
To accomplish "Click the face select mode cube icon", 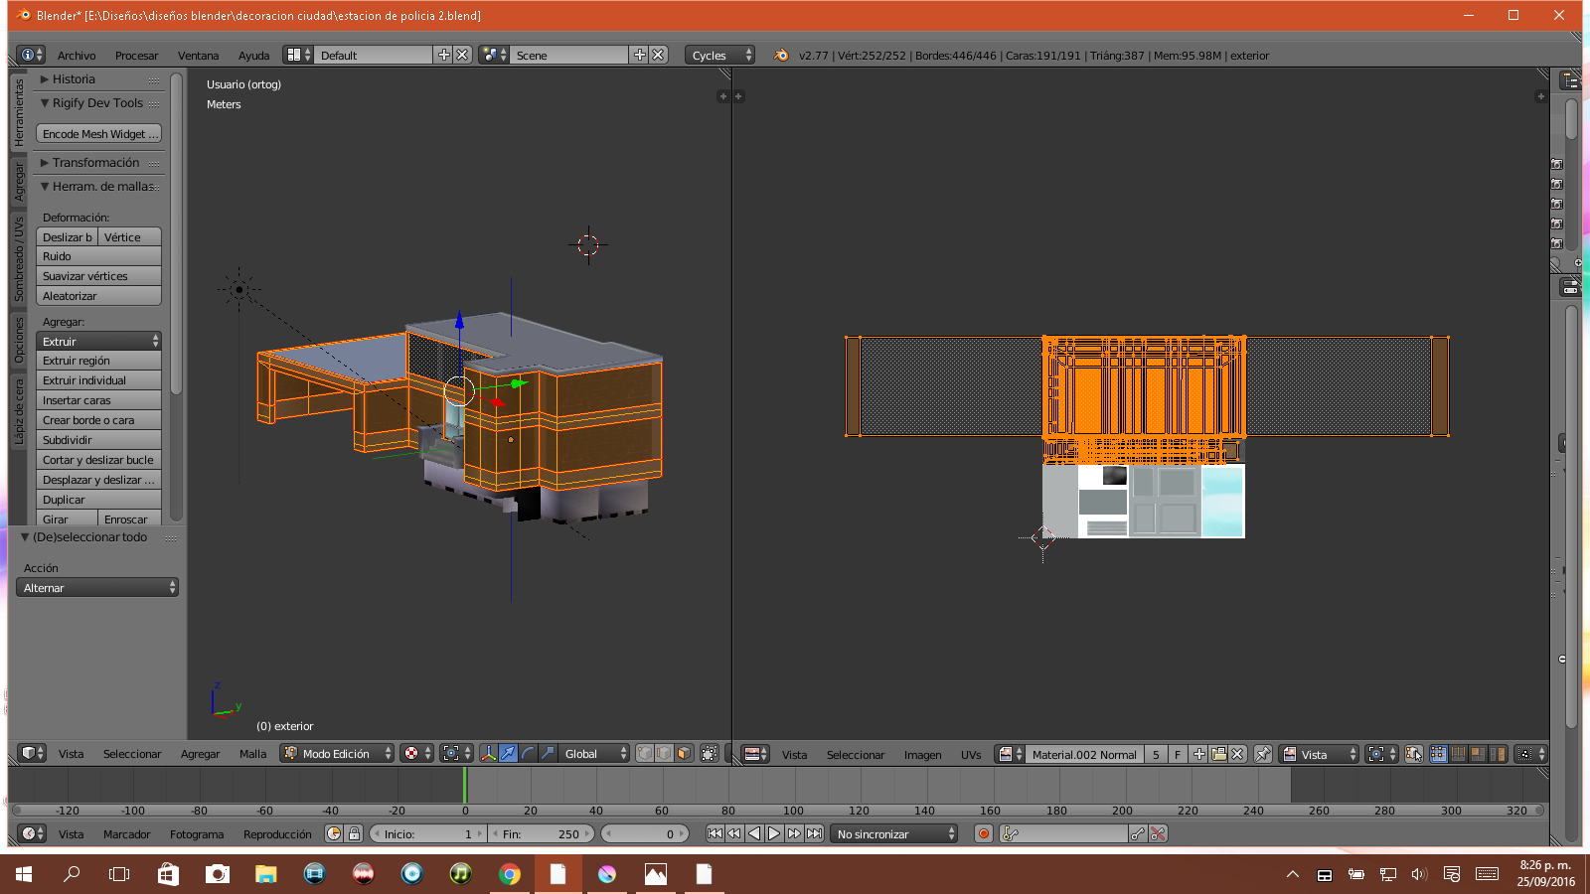I will [x=684, y=754].
